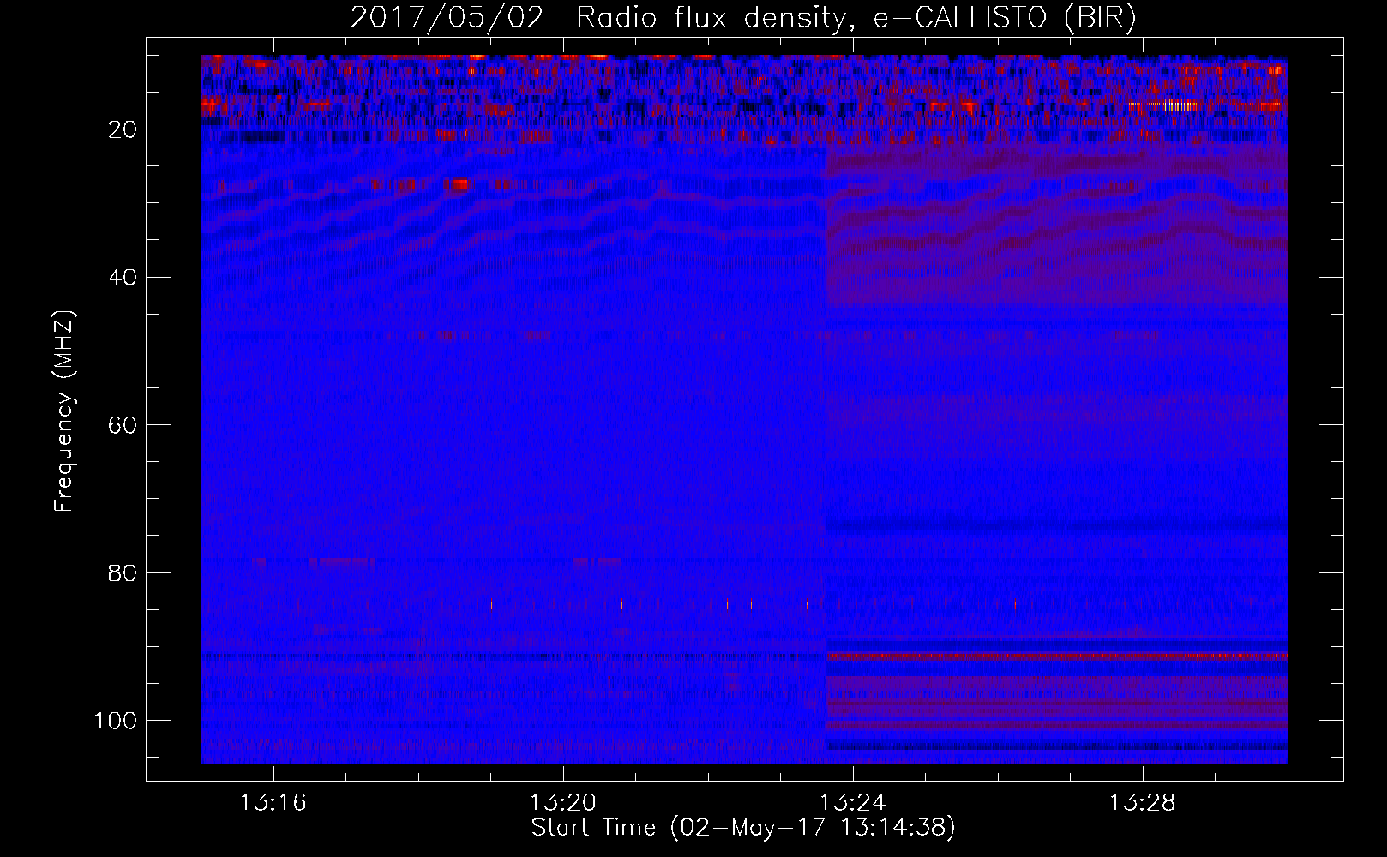
Task: Click the 'Start Time (02-May-17 13:14:38)' label
Action: coord(743,828)
